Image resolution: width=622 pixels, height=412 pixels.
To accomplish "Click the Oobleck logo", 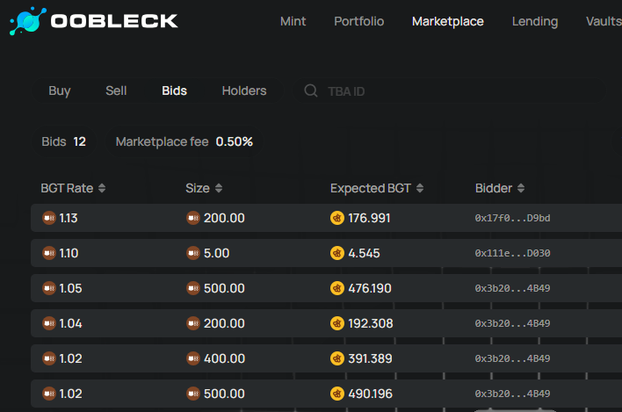I will pyautogui.click(x=94, y=20).
